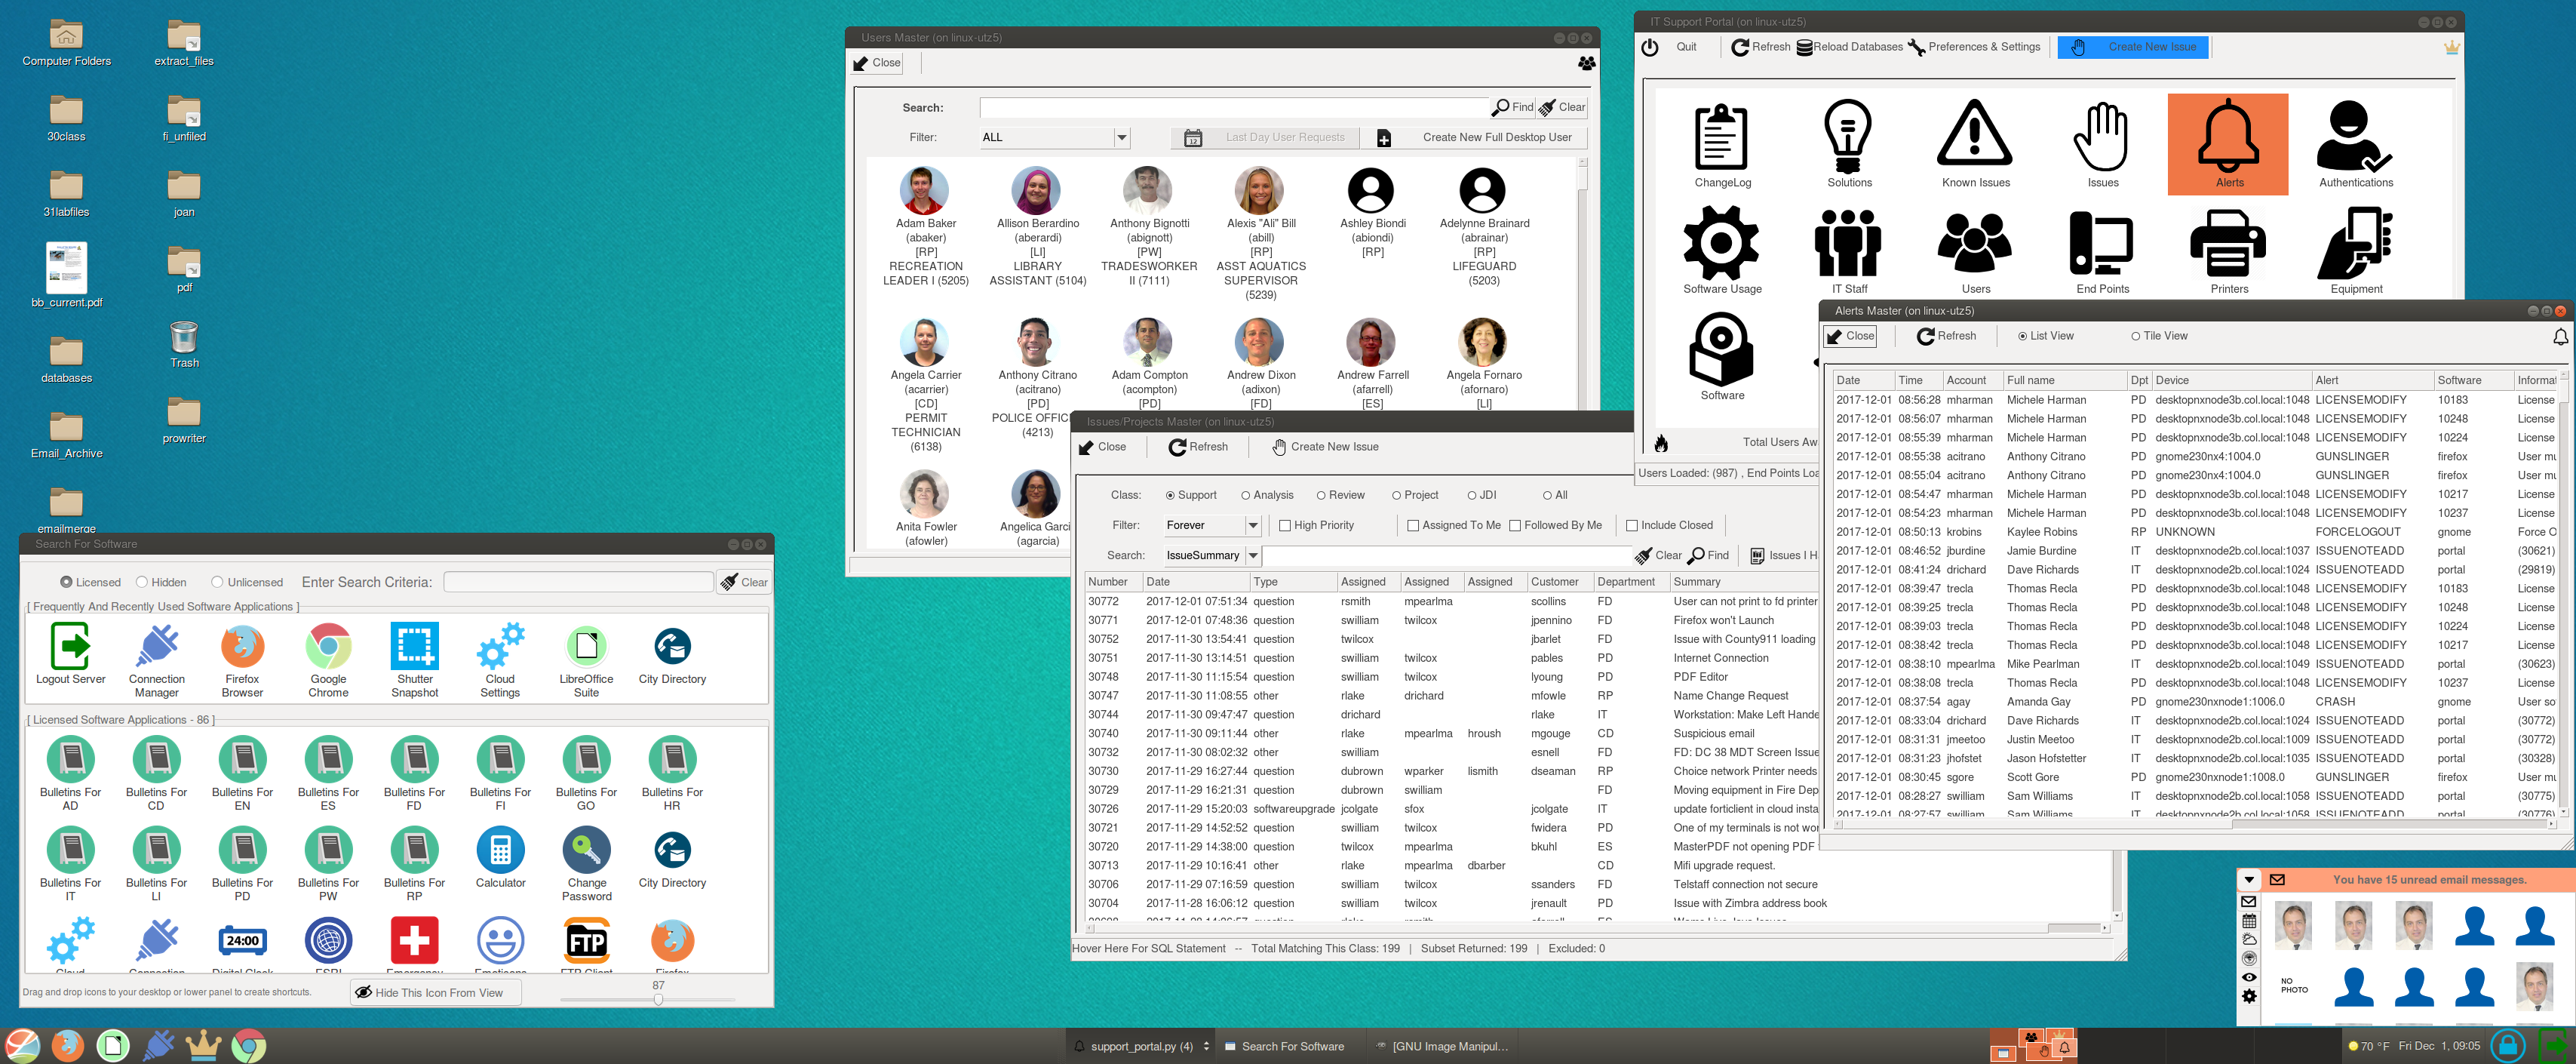The height and width of the screenshot is (1064, 2576).
Task: Open Known Issues warning triangle icon
Action: (x=1975, y=144)
